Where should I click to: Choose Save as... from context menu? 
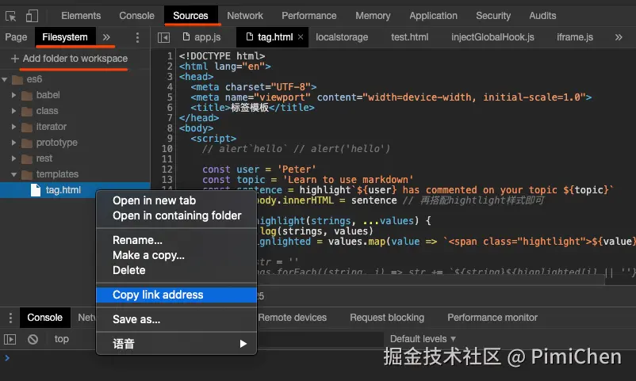coord(176,319)
